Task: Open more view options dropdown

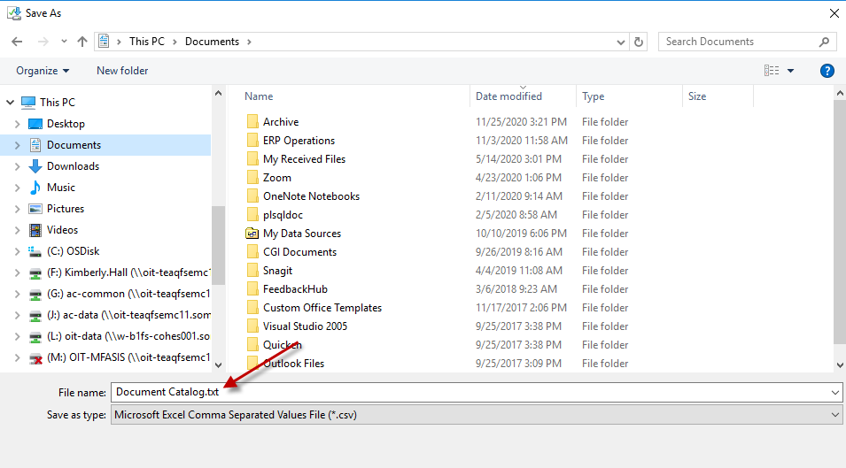Action: pos(790,71)
